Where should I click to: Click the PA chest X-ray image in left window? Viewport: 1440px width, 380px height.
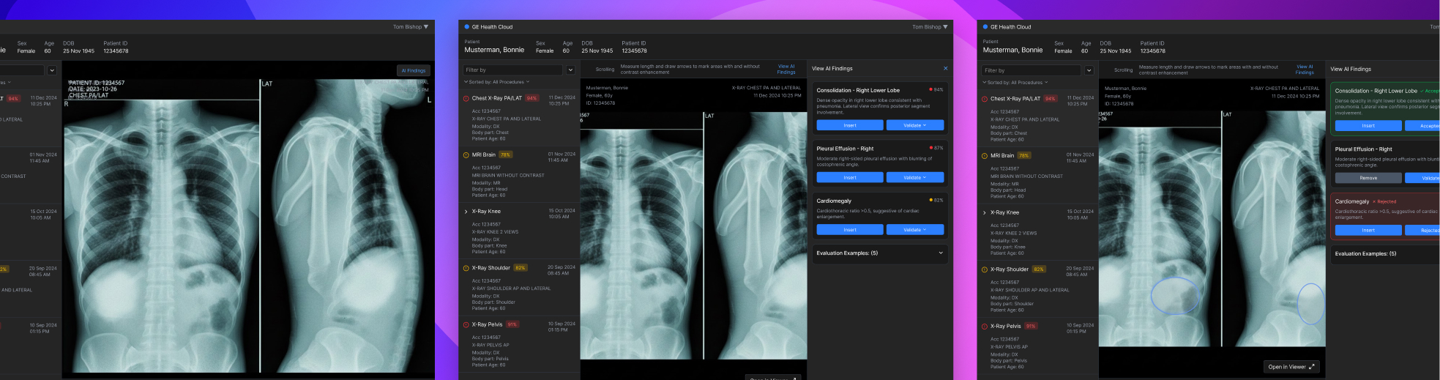click(x=161, y=226)
